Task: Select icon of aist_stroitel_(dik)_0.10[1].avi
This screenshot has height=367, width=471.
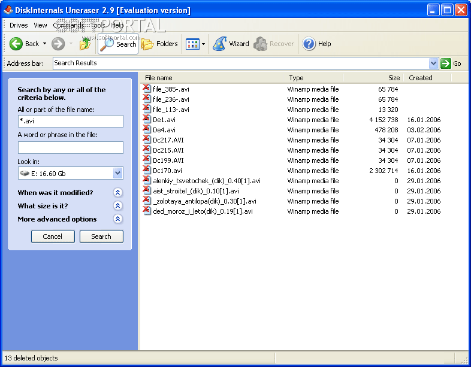Action: (x=147, y=190)
